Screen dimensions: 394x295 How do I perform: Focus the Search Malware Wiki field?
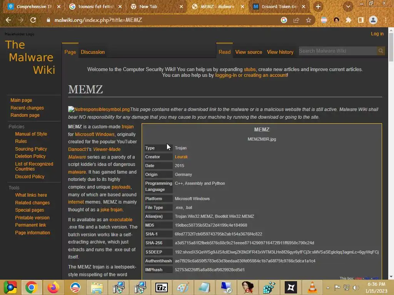pos(338,51)
